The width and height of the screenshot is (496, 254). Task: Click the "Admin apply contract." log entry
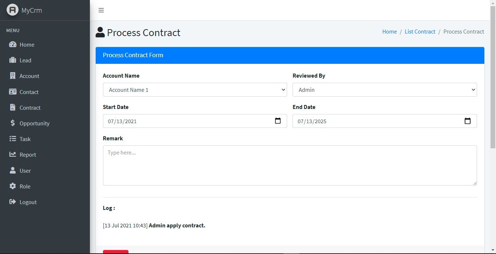pos(177,226)
